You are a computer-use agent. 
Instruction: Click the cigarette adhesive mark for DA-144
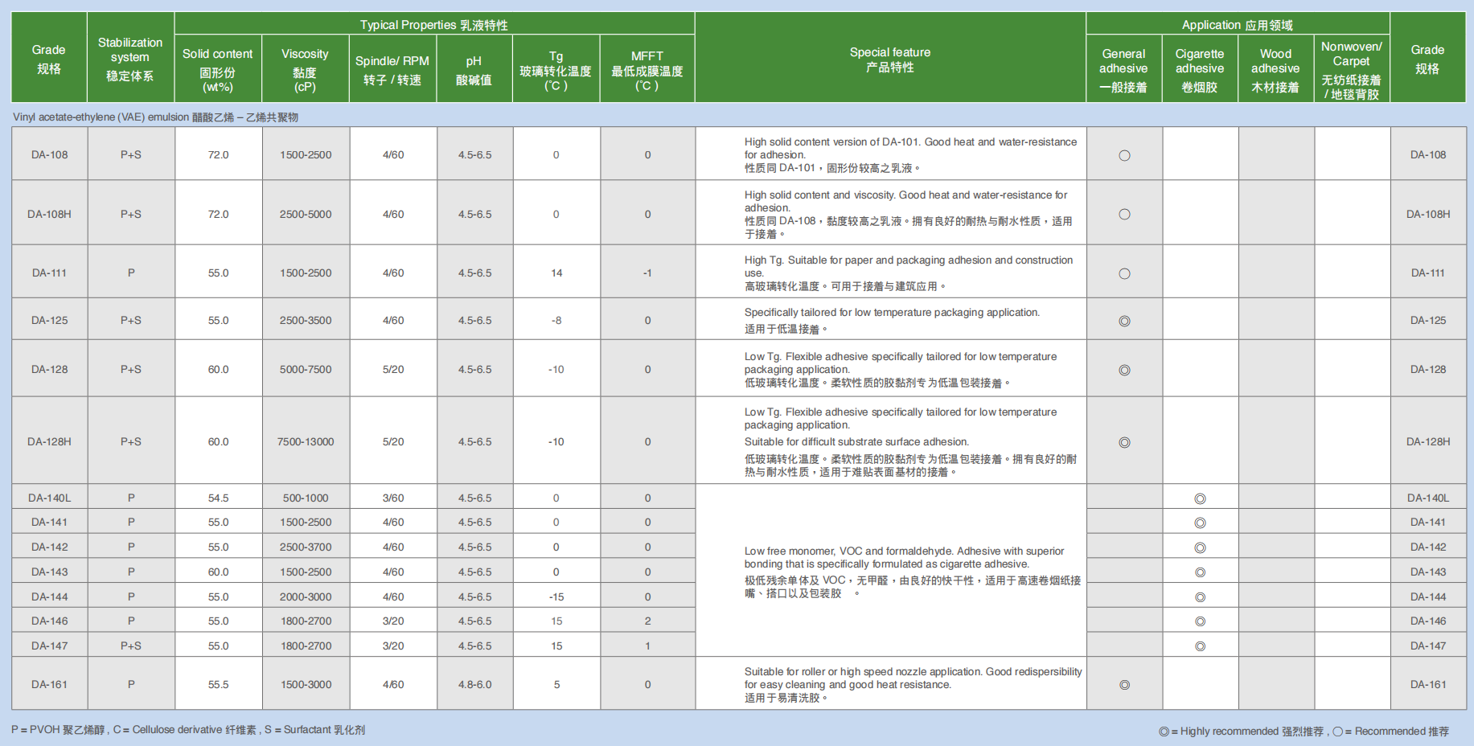pyautogui.click(x=1200, y=597)
